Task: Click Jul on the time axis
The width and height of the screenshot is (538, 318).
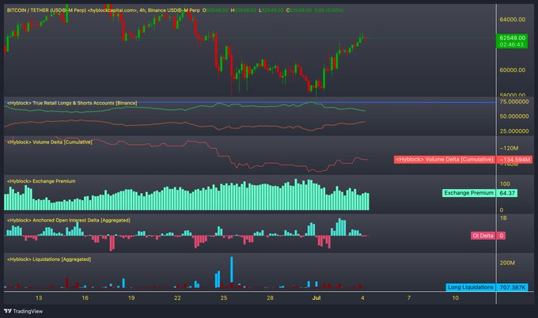Action: (x=316, y=297)
